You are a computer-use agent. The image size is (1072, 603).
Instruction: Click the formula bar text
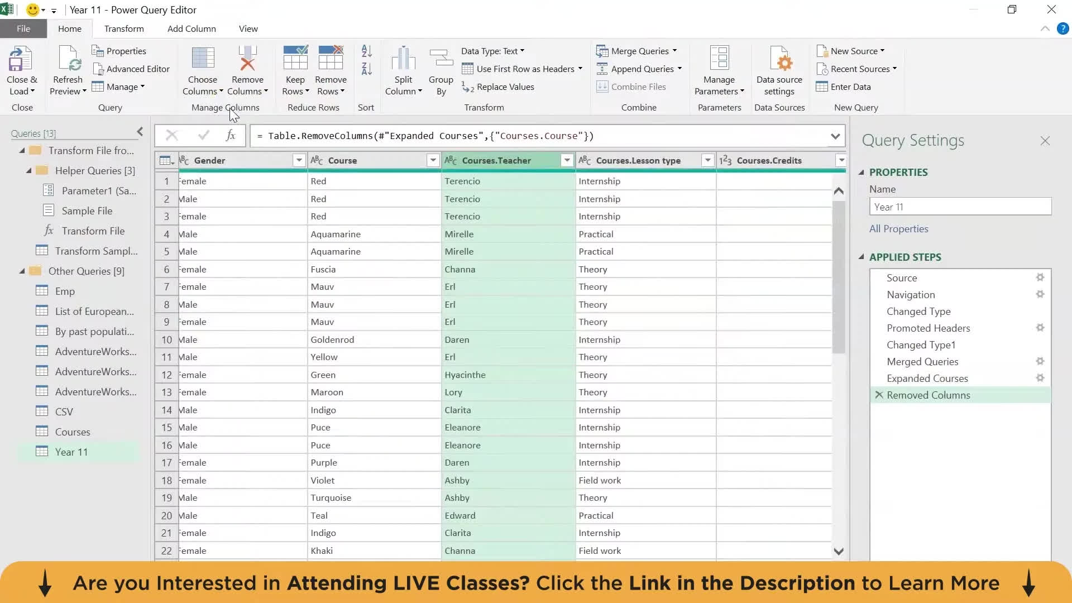pos(425,136)
